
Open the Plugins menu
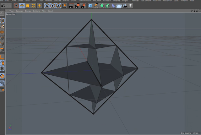125,1
